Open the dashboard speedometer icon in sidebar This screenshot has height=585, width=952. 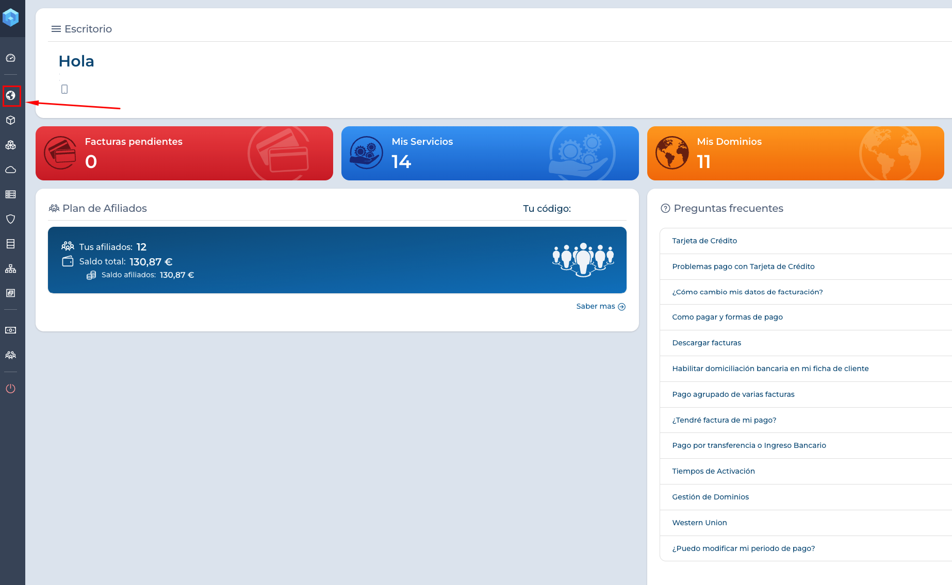pyautogui.click(x=11, y=58)
